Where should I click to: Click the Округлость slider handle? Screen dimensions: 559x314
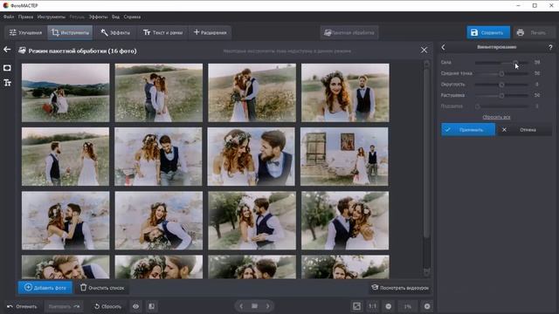(x=501, y=85)
